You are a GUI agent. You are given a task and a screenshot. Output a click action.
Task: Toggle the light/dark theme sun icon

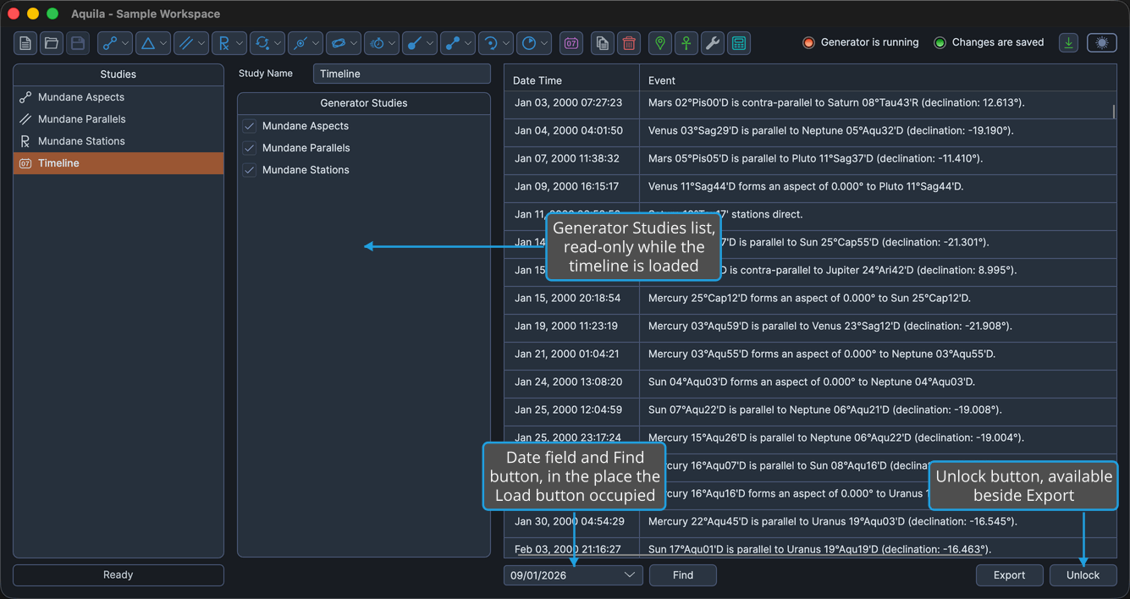1102,43
